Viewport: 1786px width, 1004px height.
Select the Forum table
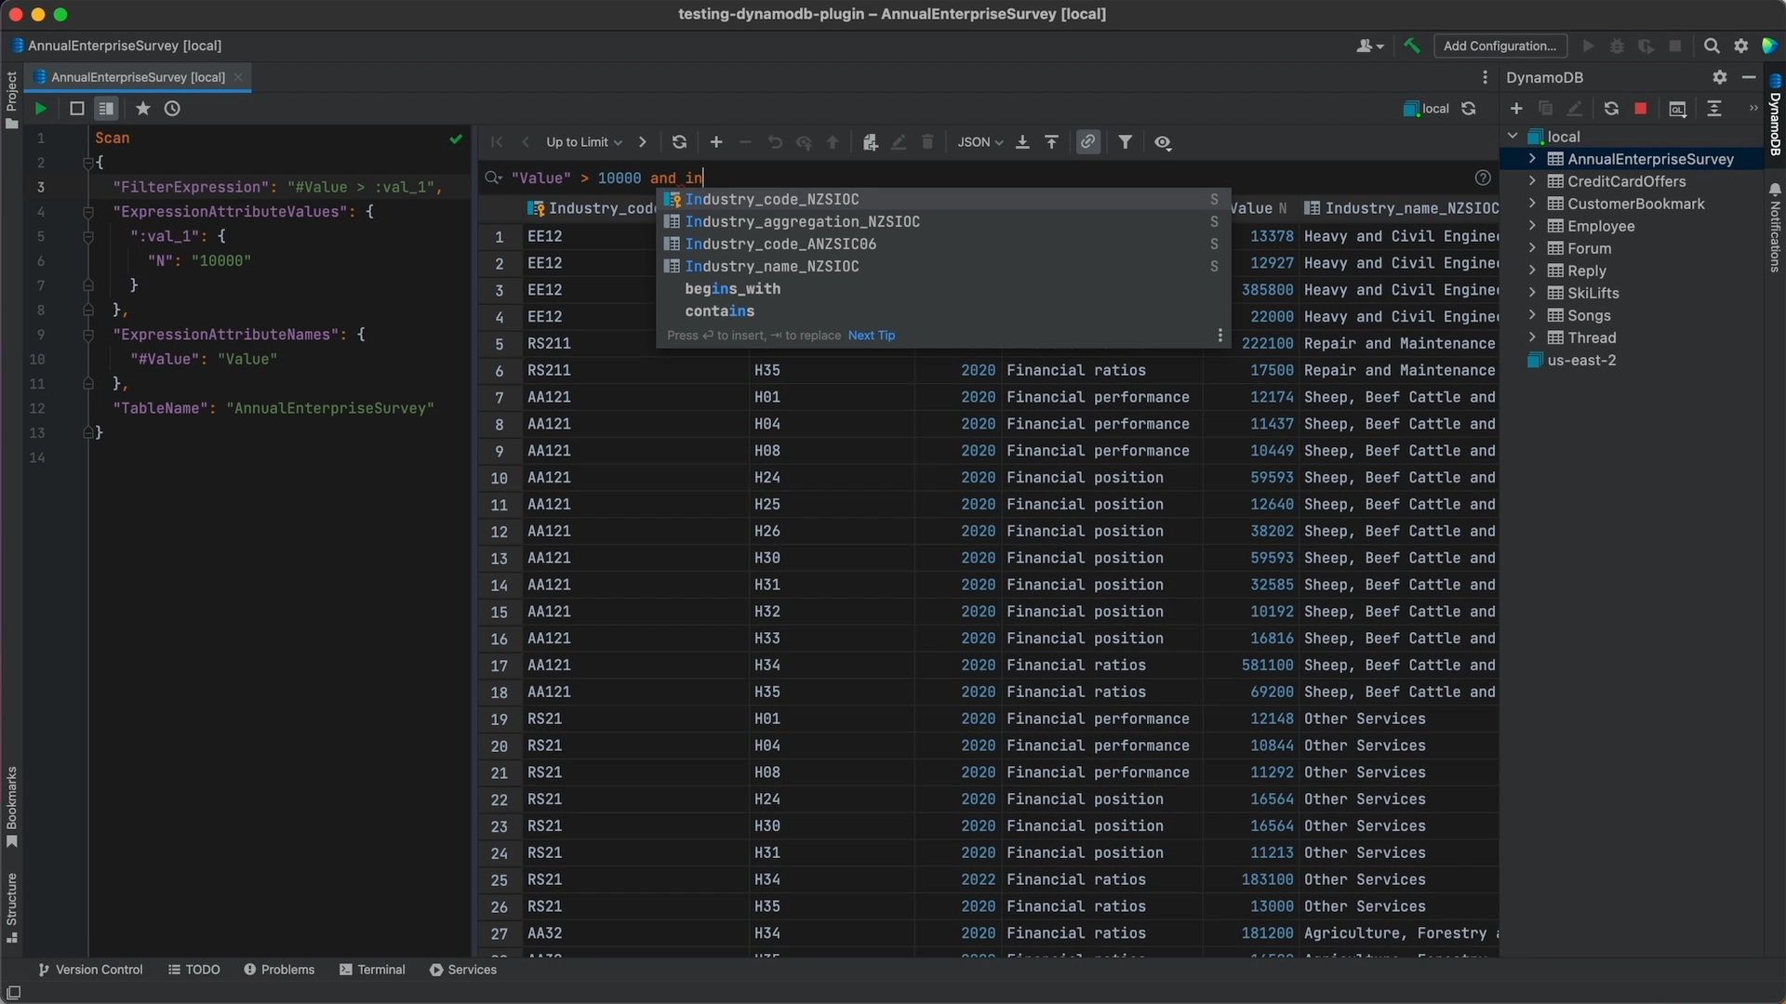coord(1589,248)
